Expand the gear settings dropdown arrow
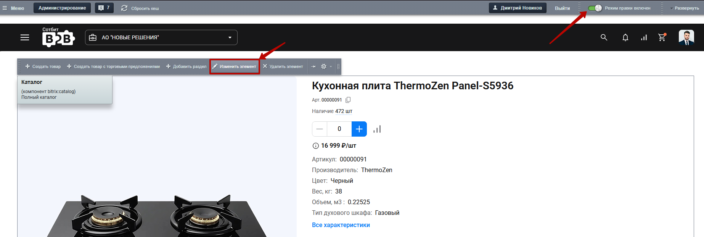The height and width of the screenshot is (237, 704). click(331, 67)
